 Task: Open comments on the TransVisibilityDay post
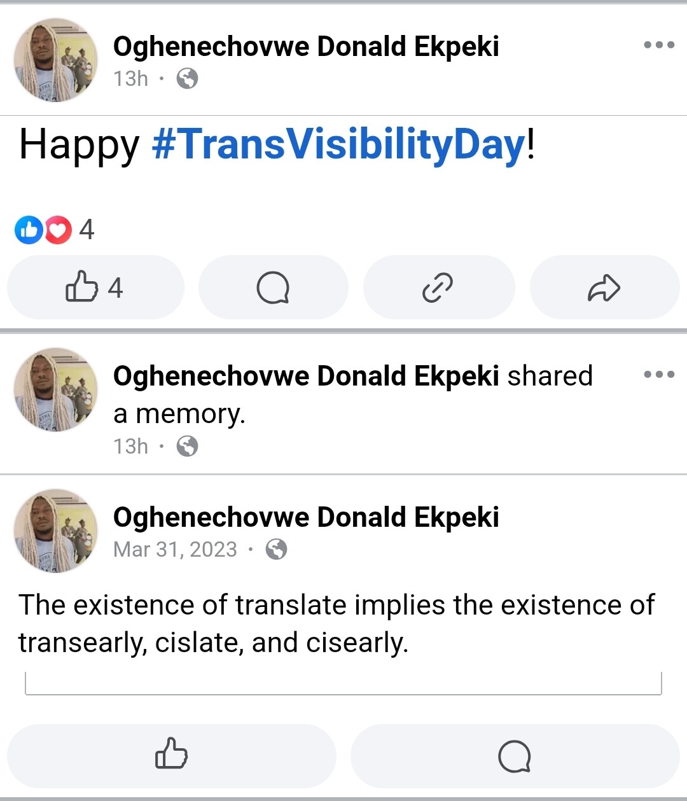click(x=274, y=288)
